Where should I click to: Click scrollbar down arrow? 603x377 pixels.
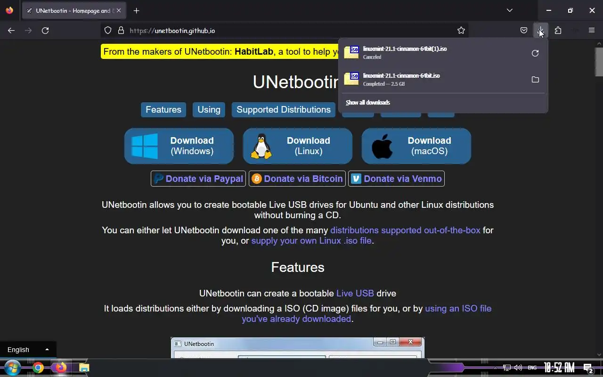pyautogui.click(x=599, y=354)
